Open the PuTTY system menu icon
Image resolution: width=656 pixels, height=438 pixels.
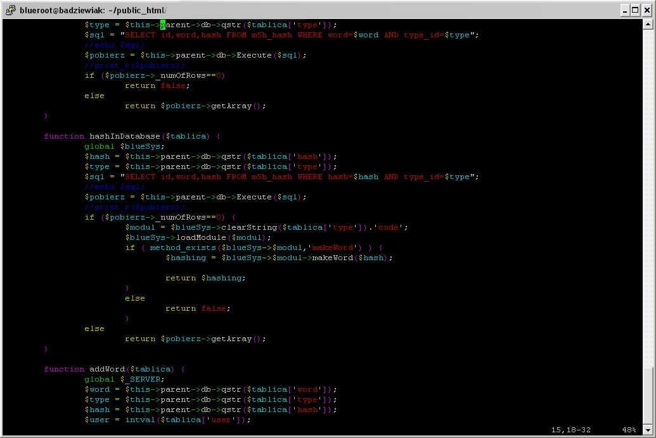11,10
